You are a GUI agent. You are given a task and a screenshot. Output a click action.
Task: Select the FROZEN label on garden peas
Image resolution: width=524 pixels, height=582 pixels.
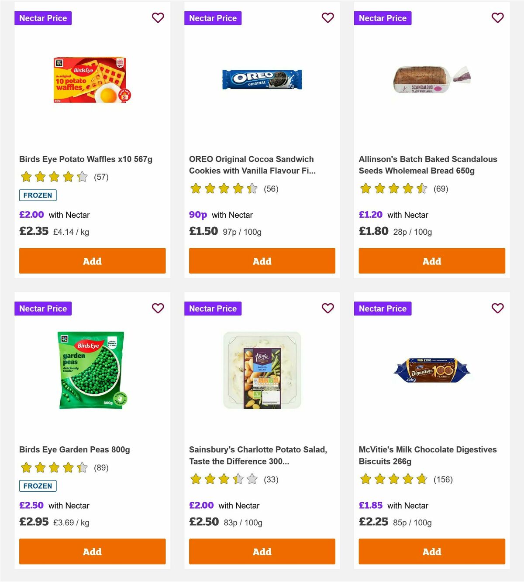click(38, 486)
